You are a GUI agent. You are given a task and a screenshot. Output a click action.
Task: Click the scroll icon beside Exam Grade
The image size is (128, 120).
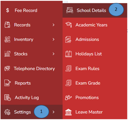(68, 83)
